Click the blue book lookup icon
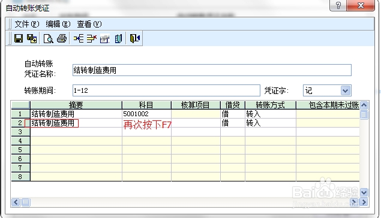Screen dimensions: 381x218 [x=118, y=38]
